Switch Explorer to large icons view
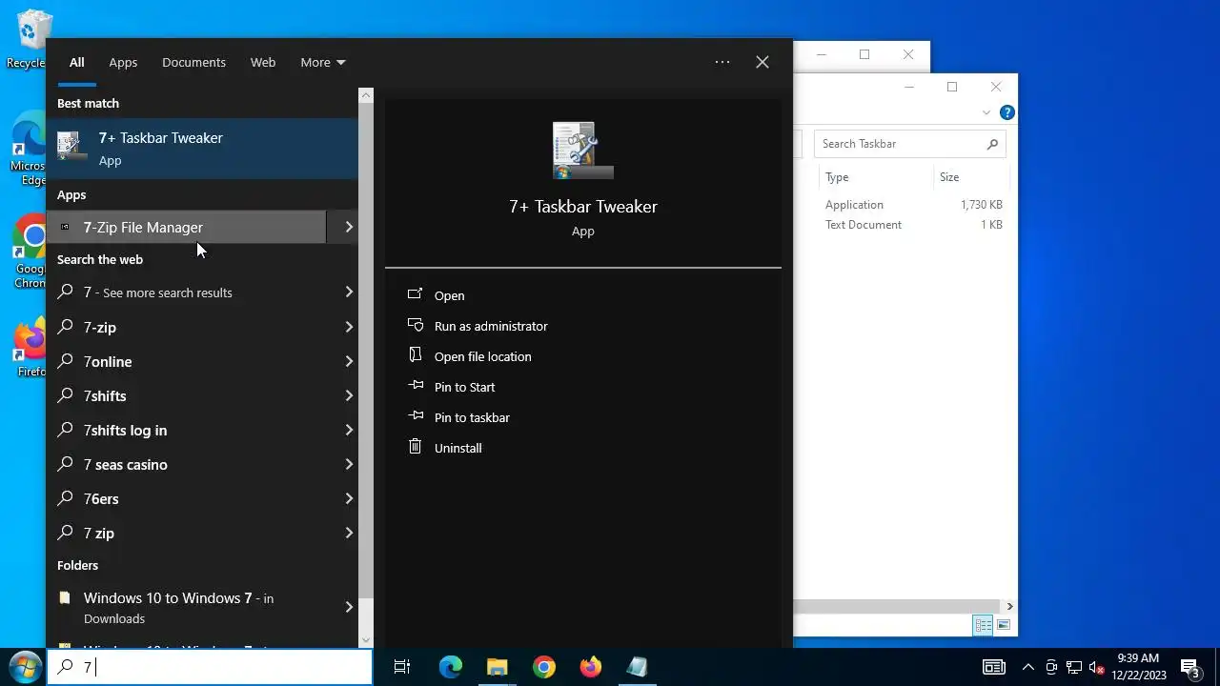The image size is (1220, 686). click(x=1003, y=625)
